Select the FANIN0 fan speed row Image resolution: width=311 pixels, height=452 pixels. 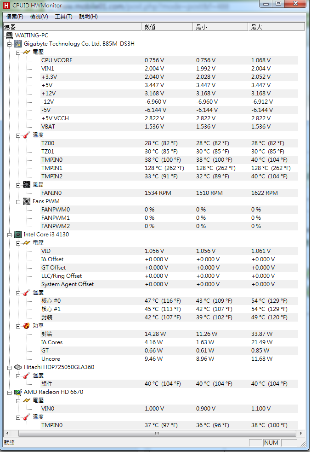(x=170, y=193)
